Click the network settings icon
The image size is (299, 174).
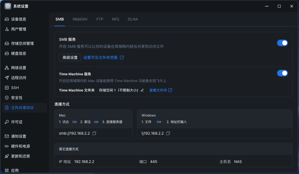(x=7, y=68)
